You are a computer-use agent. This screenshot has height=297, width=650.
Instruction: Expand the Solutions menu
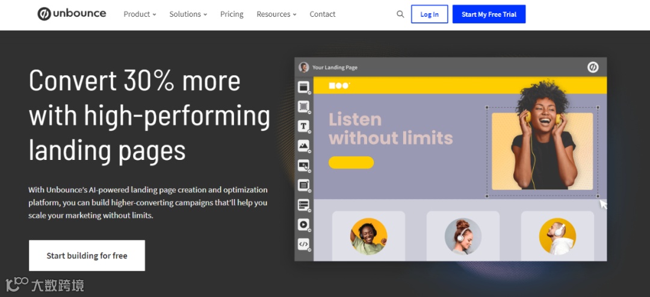pos(188,14)
